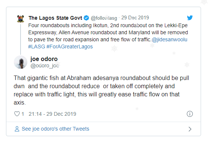
Task: Open the @odoro_joe handle
Action: pos(45,65)
